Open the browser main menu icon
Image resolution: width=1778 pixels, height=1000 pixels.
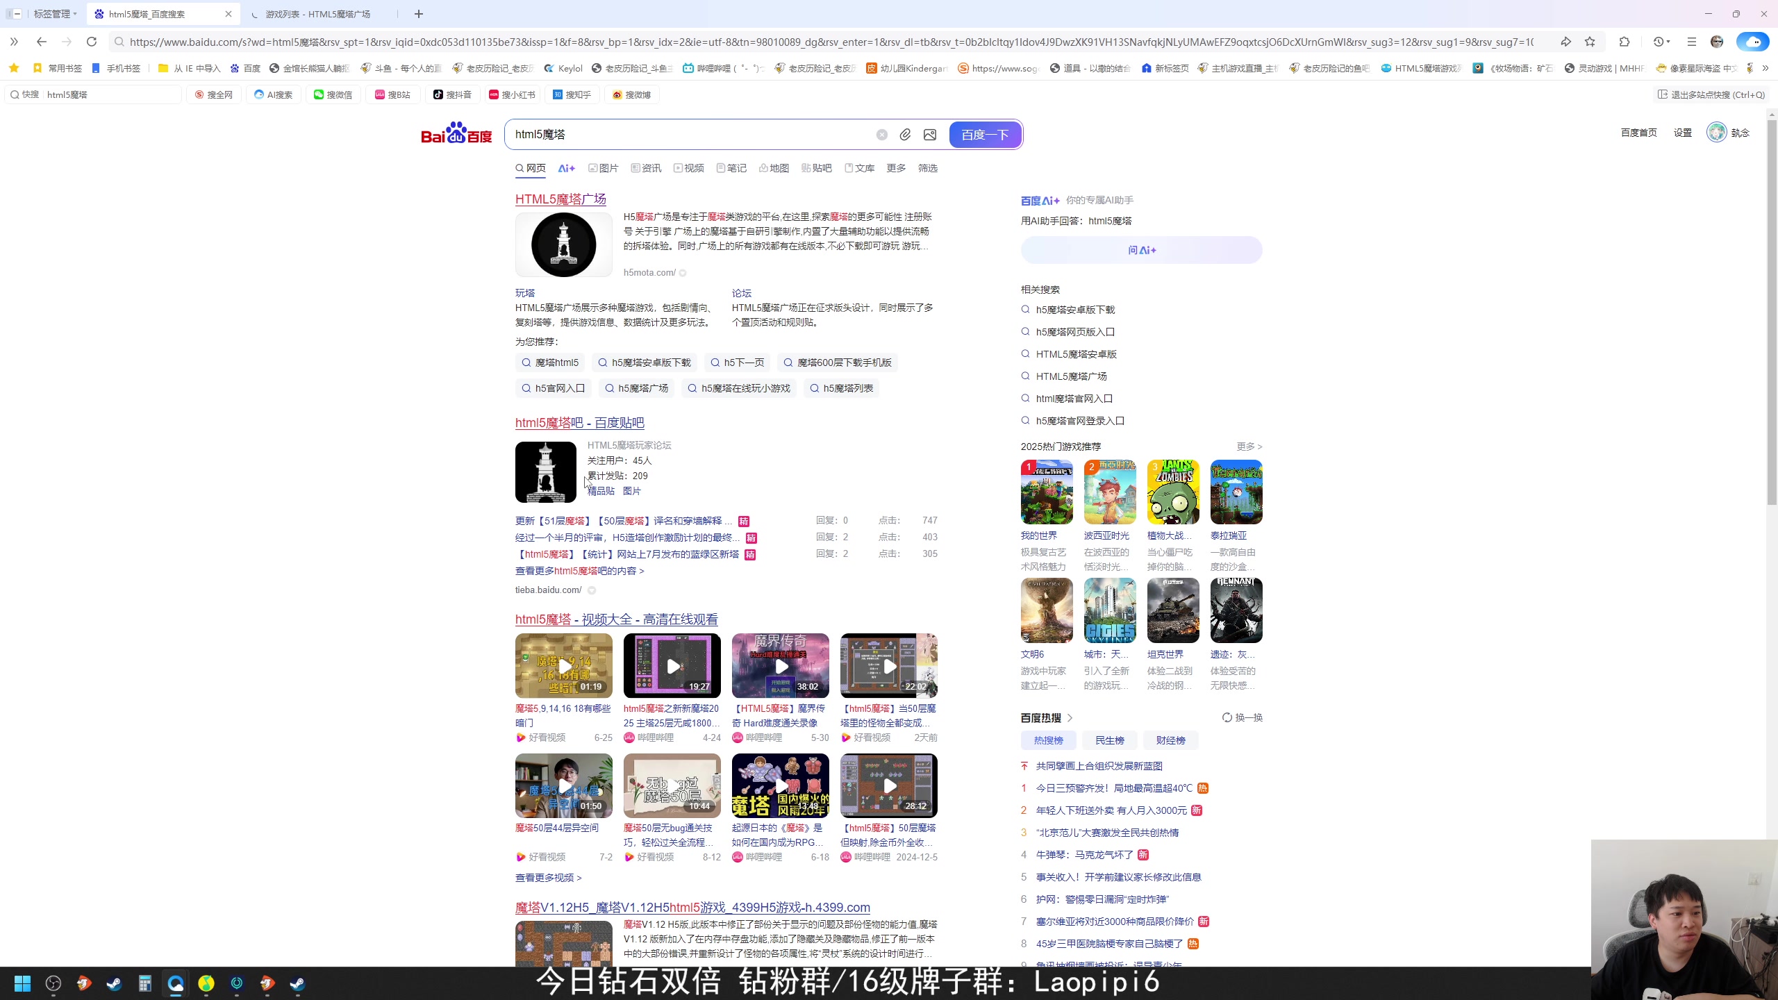pos(1691,42)
